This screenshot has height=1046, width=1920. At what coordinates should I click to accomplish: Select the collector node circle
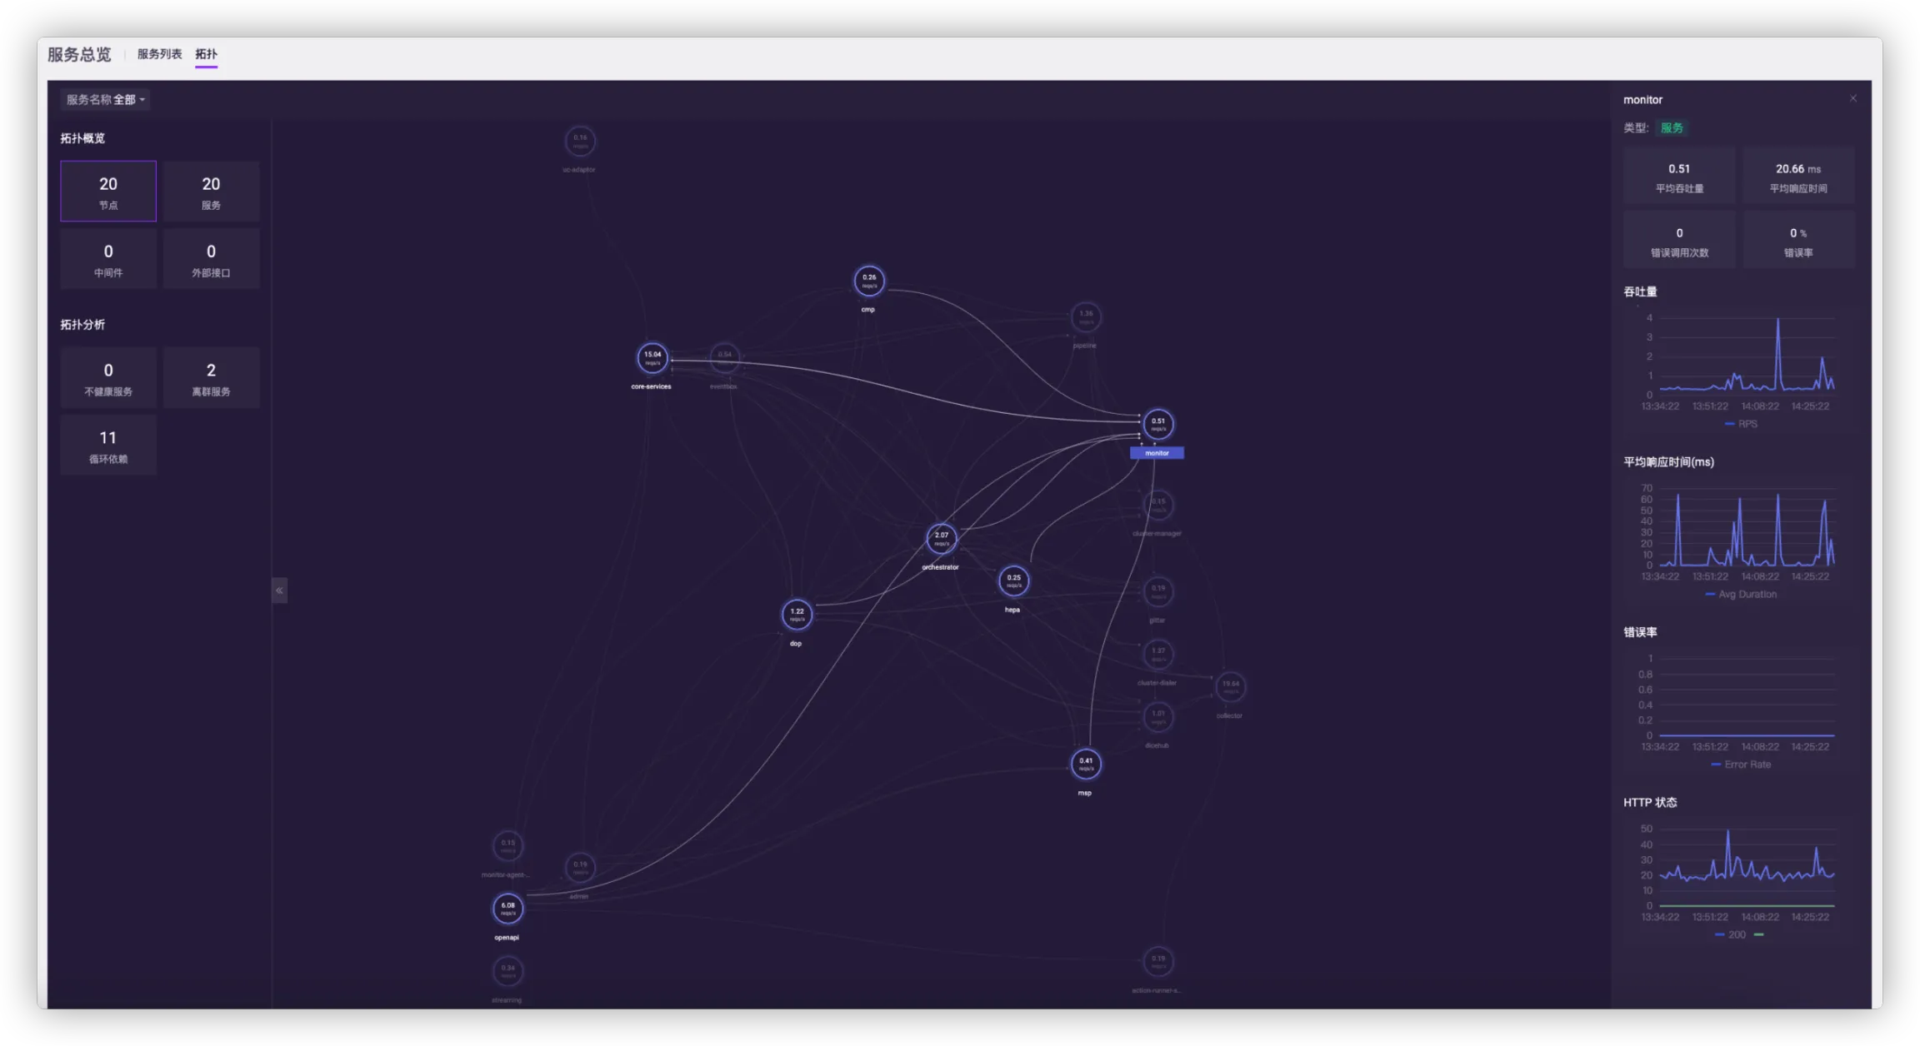pos(1231,686)
